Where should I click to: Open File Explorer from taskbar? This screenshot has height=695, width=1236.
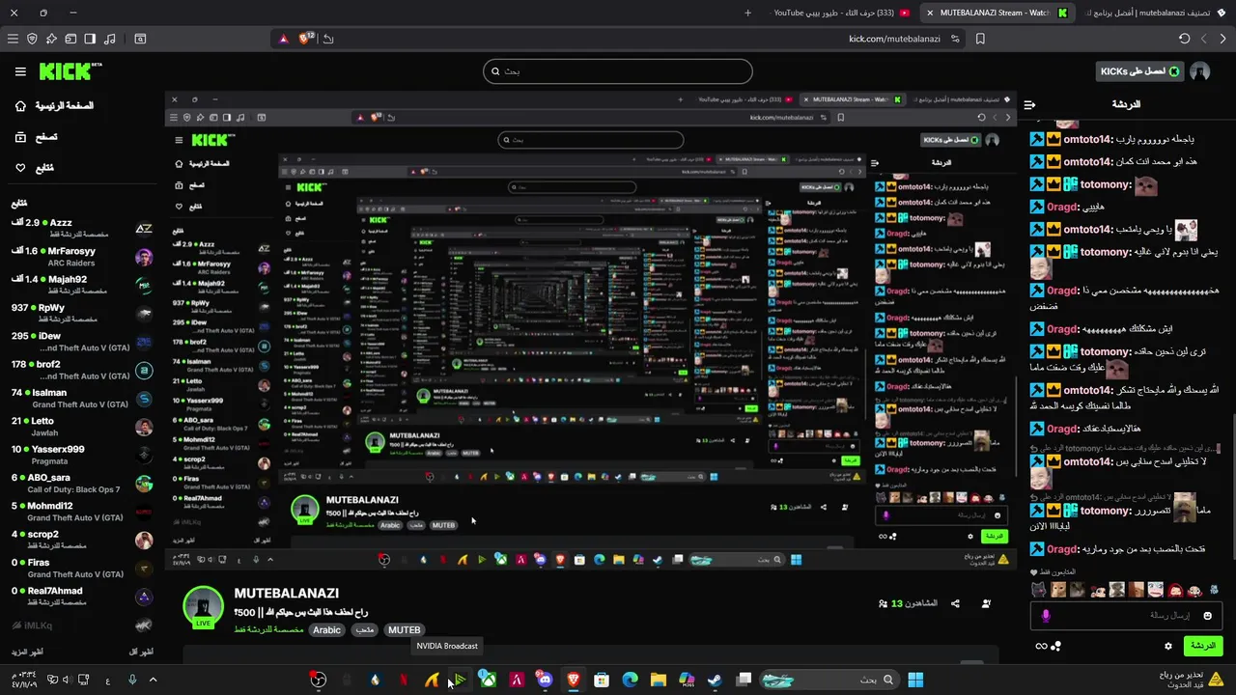(x=658, y=680)
